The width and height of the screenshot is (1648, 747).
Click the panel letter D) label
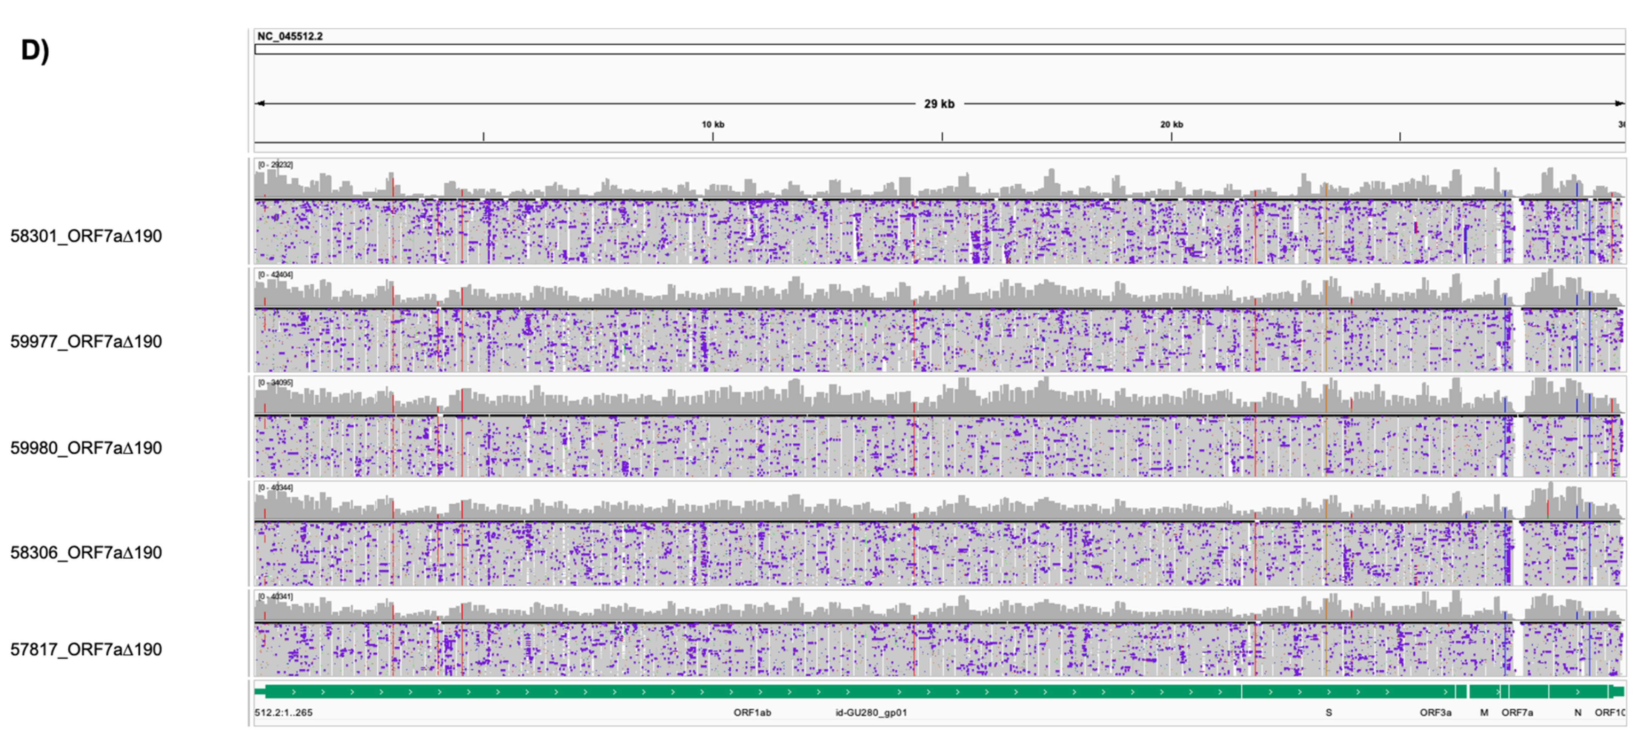pos(35,51)
